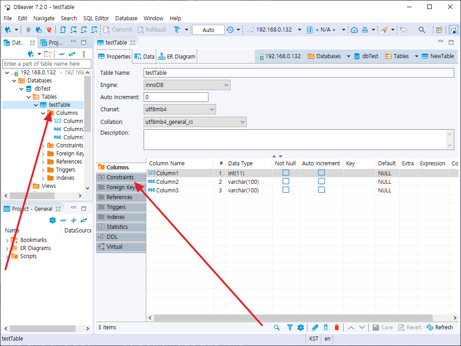Expand the Bookmarks folder in Project panel
The width and height of the screenshot is (461, 346).
coord(7,241)
